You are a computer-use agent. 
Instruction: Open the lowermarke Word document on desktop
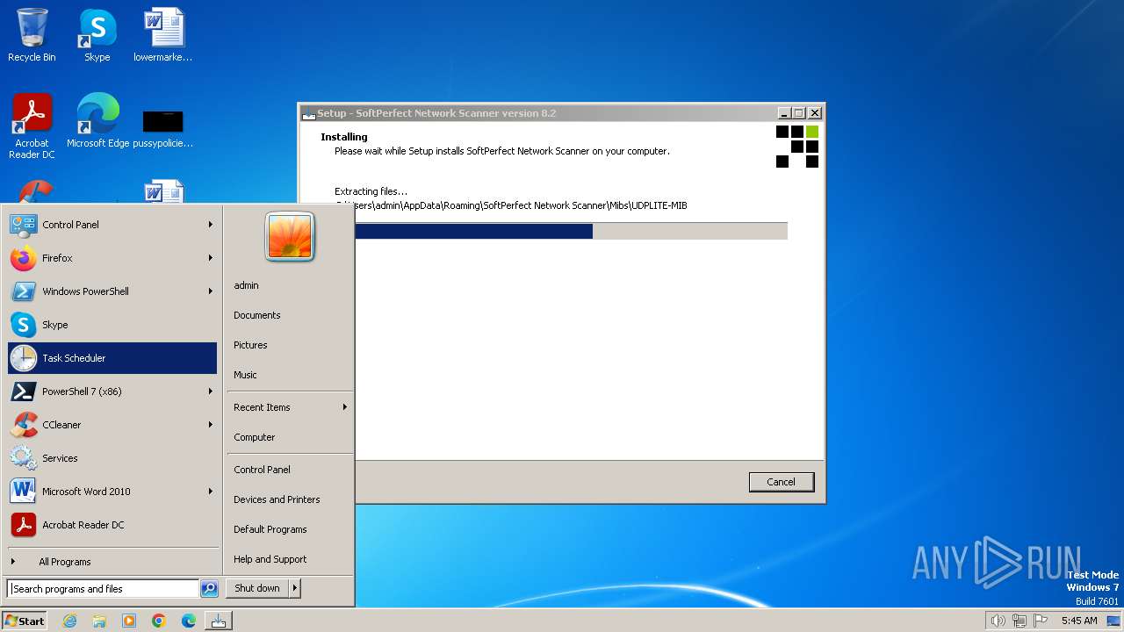(x=163, y=35)
